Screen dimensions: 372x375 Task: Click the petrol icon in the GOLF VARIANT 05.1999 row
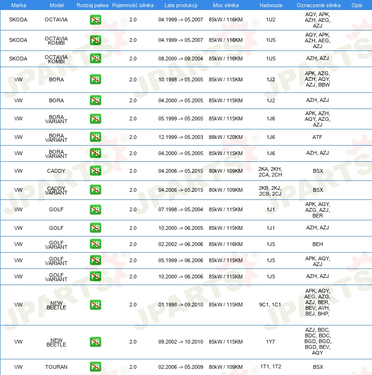click(96, 260)
